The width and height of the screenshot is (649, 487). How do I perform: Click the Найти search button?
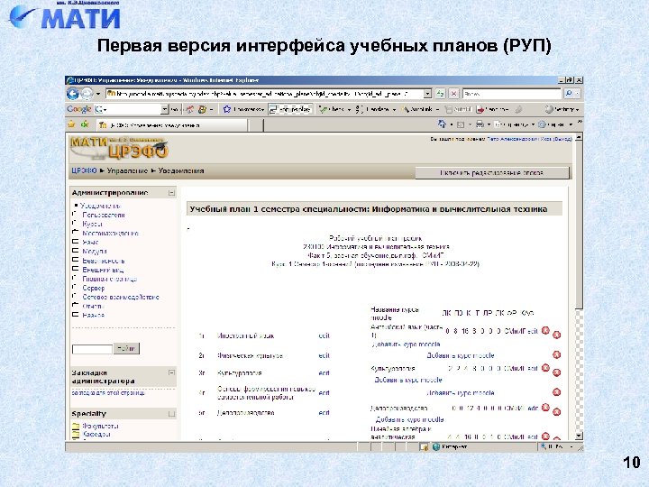click(x=126, y=349)
